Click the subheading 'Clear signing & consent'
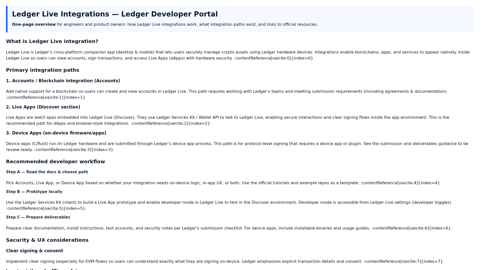Viewport: 481px width, 270px height. (x=35, y=251)
